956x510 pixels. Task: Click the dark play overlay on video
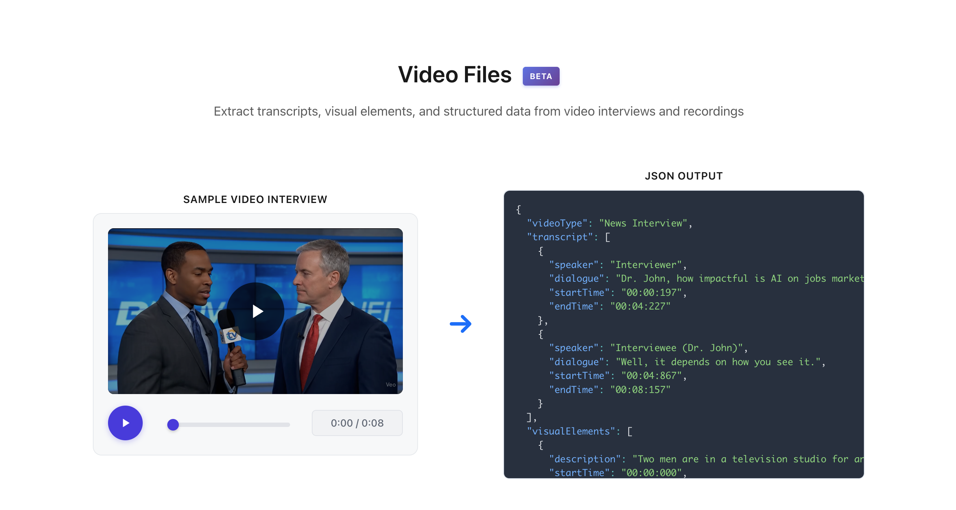coord(255,311)
